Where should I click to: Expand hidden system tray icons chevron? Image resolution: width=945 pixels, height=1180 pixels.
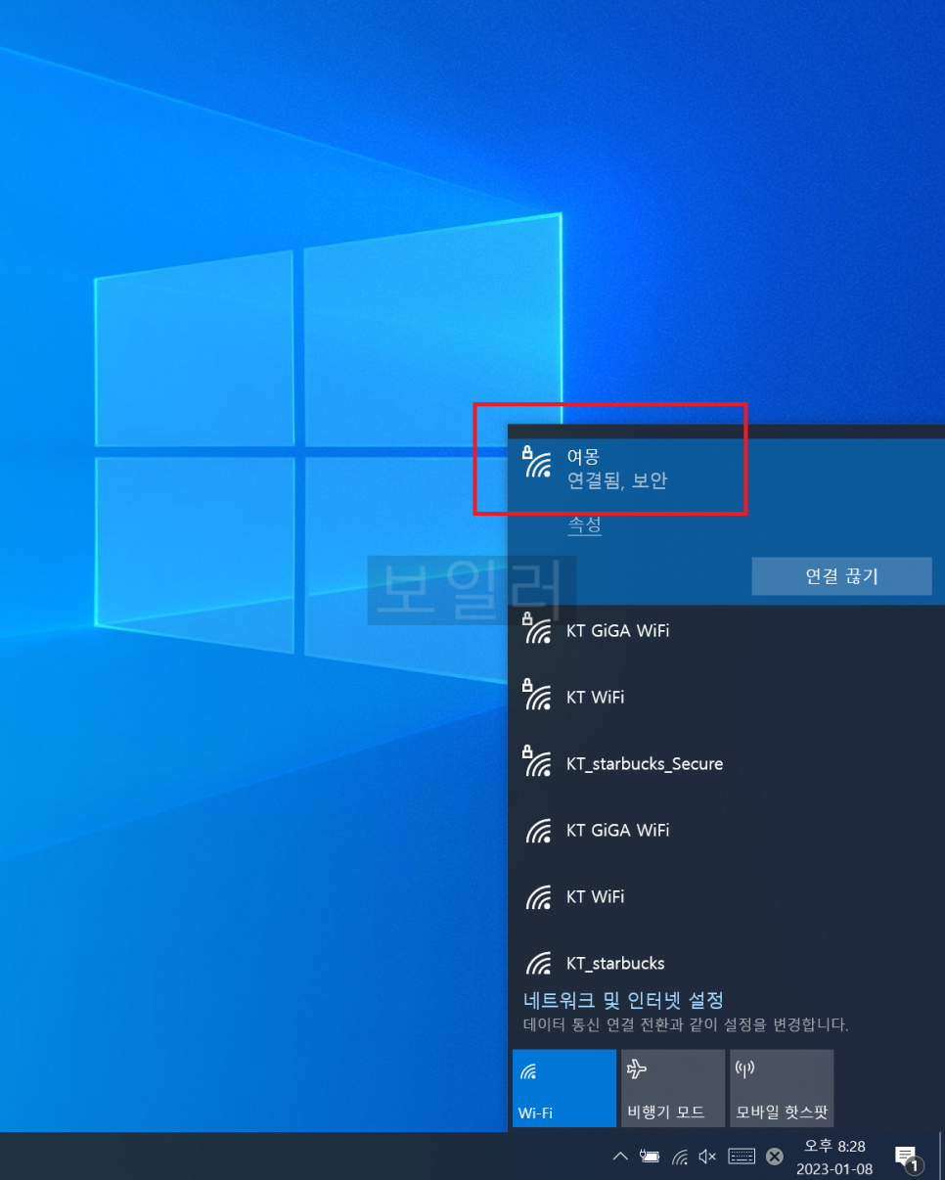[619, 1157]
